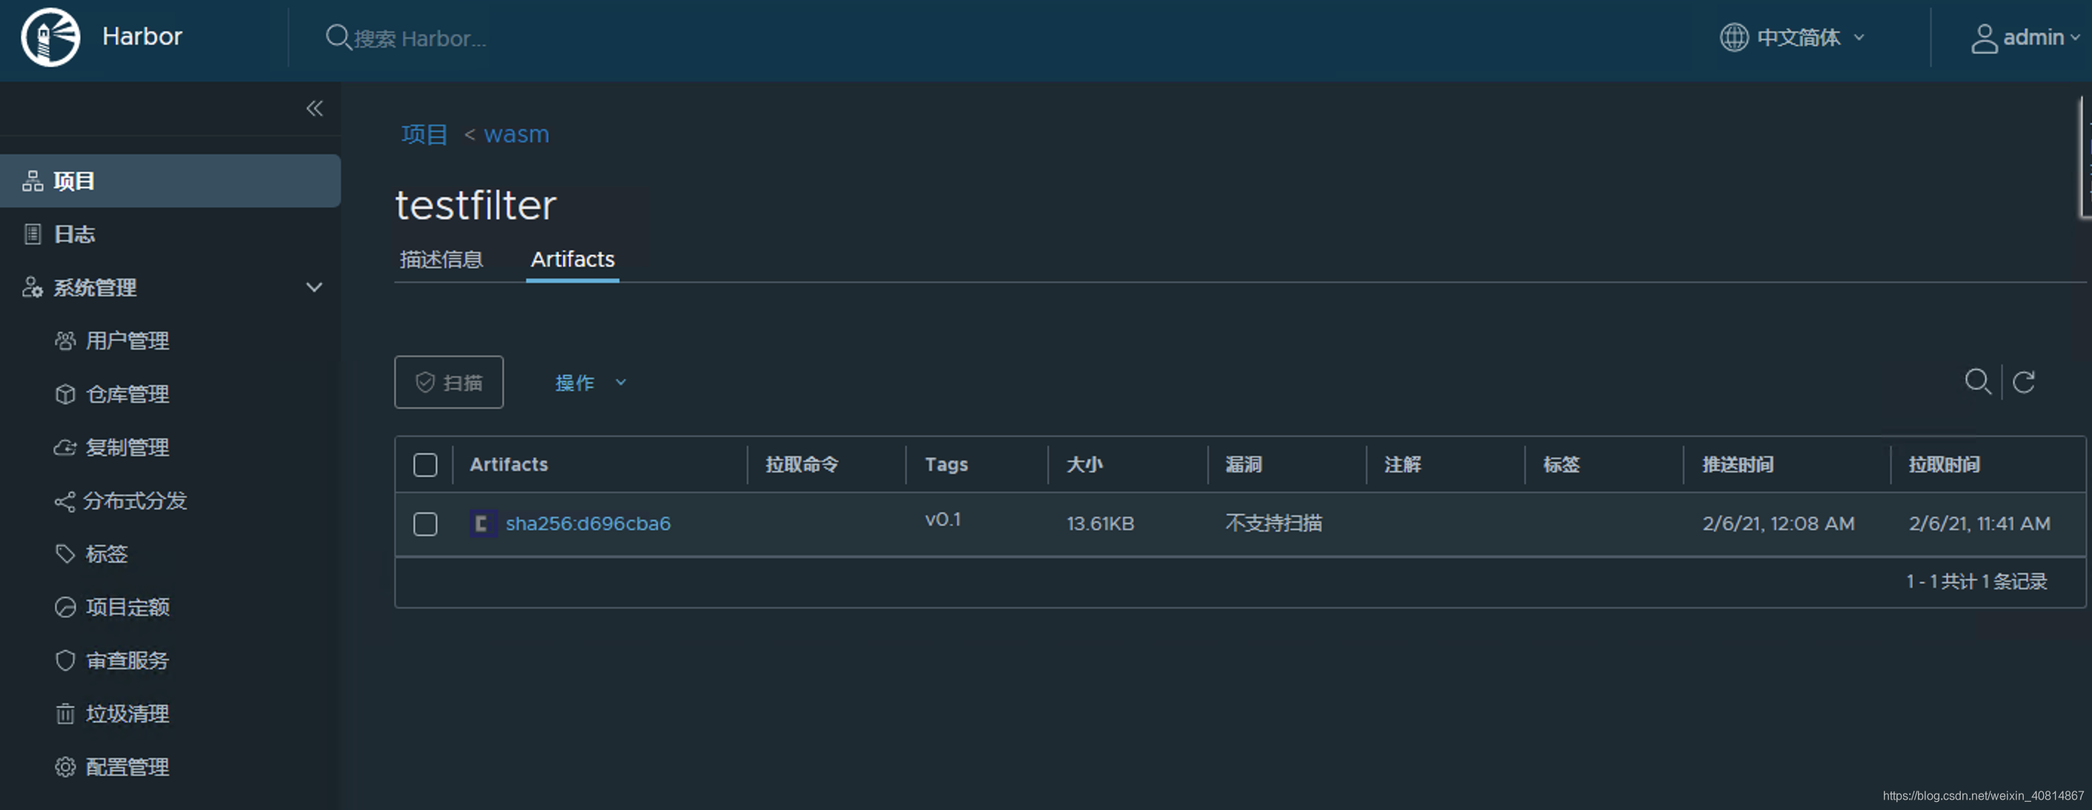This screenshot has width=2092, height=810.
Task: Select the checkbox for the sha256:d696cba6 row
Action: 424,523
